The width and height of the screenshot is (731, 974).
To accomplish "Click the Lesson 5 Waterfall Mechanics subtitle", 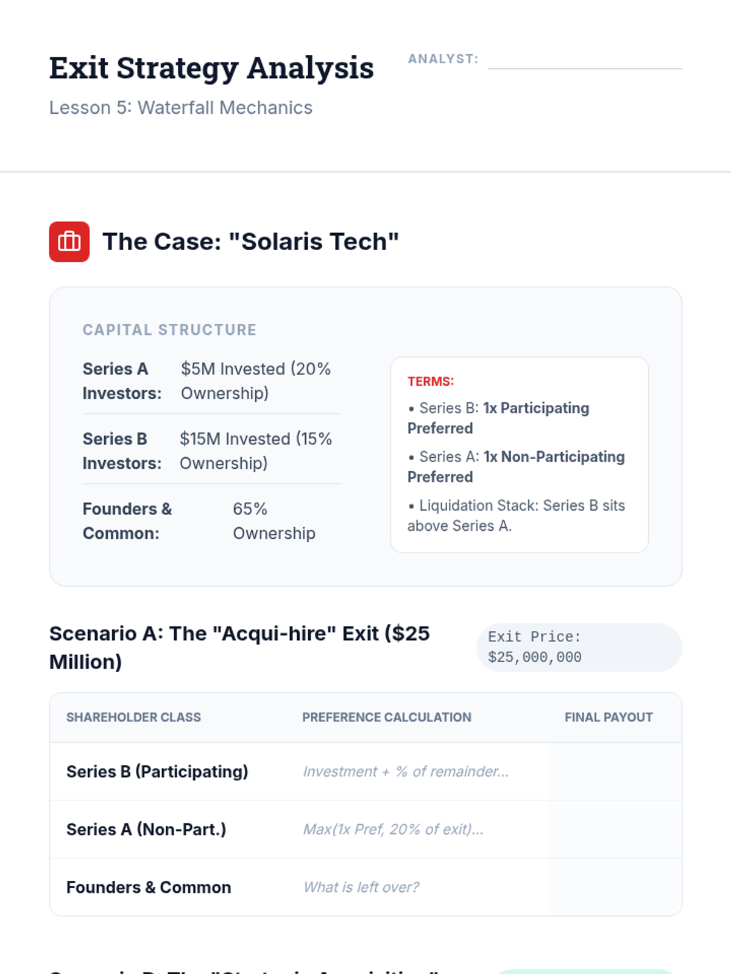I will 181,108.
